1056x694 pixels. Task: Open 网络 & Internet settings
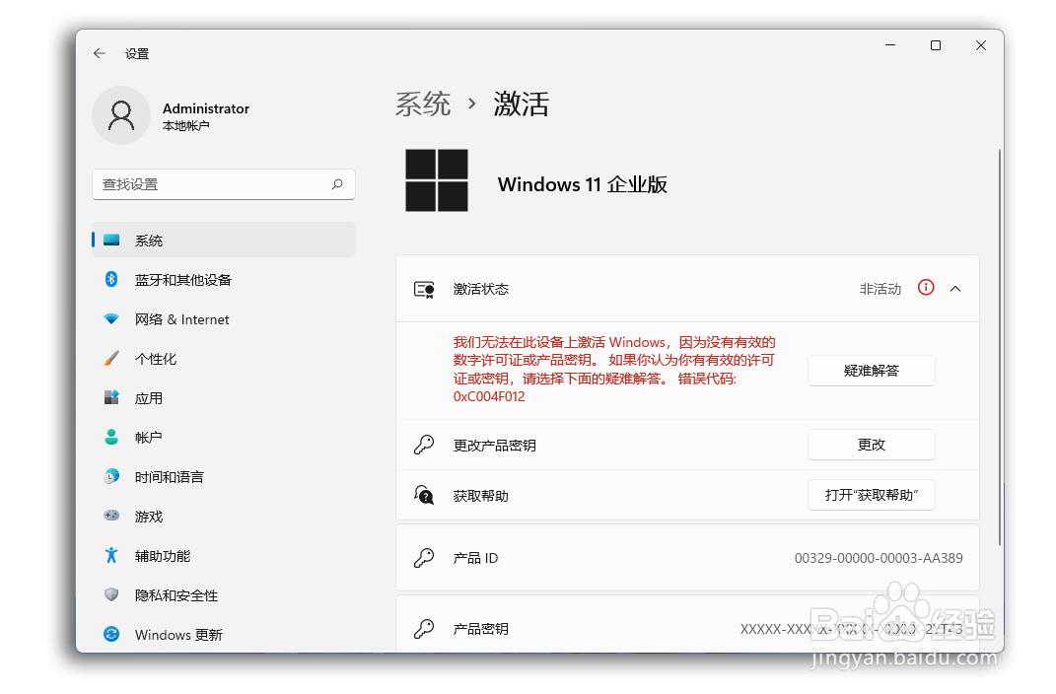tap(224, 319)
